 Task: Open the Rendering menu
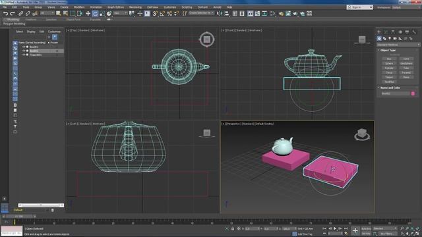click(x=135, y=7)
